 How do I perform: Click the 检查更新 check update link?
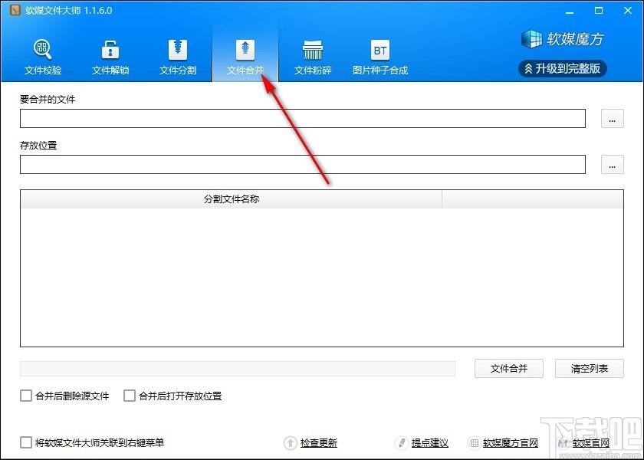pos(318,443)
